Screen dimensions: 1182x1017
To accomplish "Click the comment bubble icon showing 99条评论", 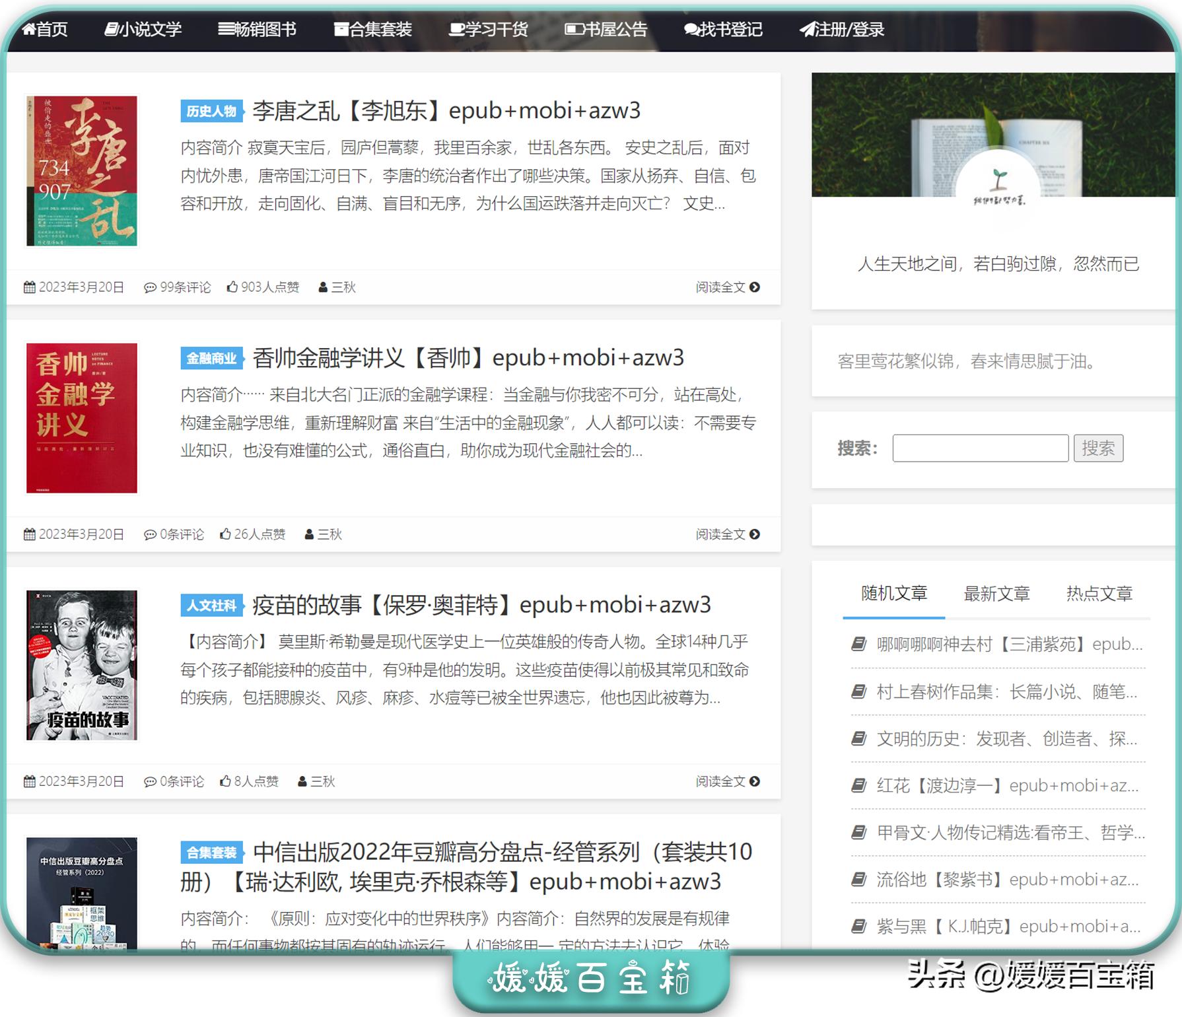I will 151,287.
